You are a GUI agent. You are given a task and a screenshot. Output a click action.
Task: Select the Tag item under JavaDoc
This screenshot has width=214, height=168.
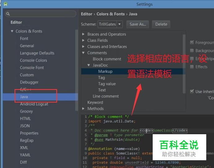coord(102,77)
